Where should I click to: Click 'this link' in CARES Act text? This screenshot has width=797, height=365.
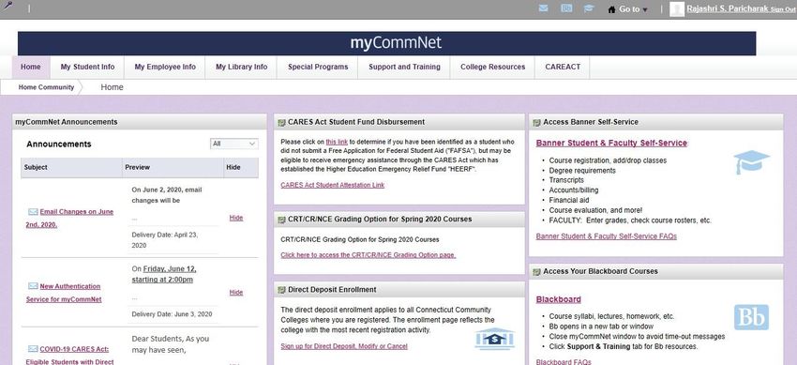coord(337,142)
